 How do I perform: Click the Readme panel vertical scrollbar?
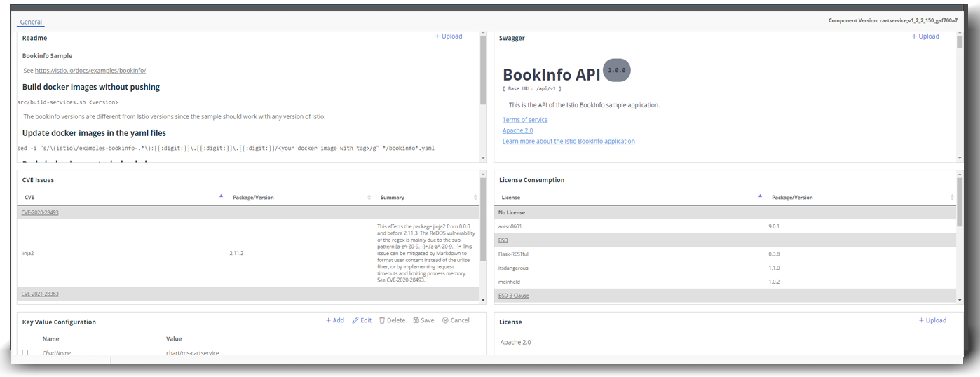482,70
